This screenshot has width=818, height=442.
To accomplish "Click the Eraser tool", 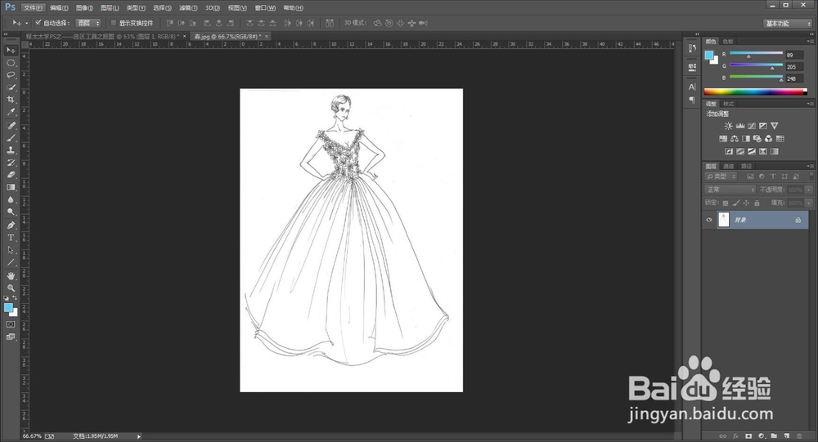I will click(11, 174).
